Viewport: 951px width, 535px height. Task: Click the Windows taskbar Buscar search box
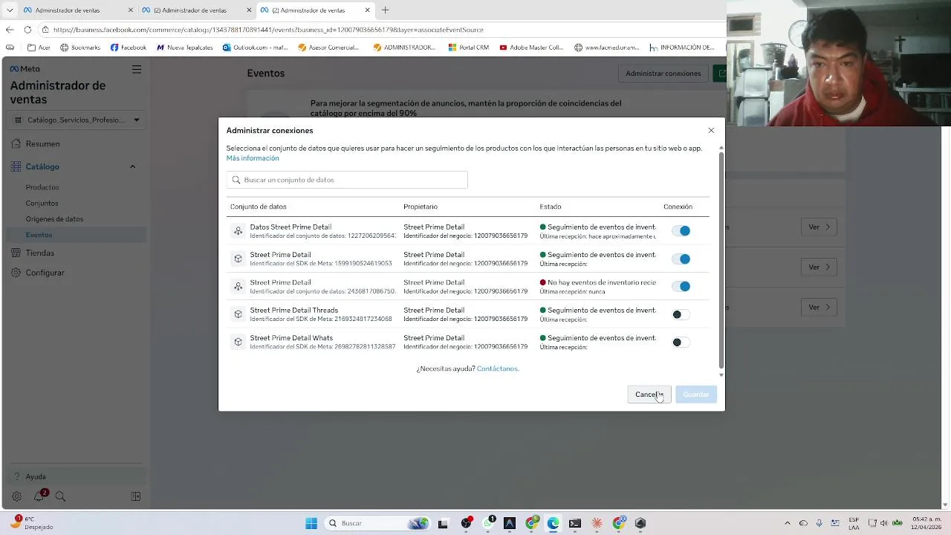point(379,523)
